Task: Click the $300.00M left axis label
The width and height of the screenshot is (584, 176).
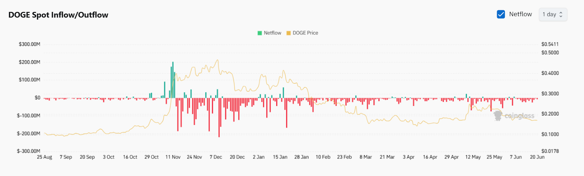Action: [x=30, y=44]
